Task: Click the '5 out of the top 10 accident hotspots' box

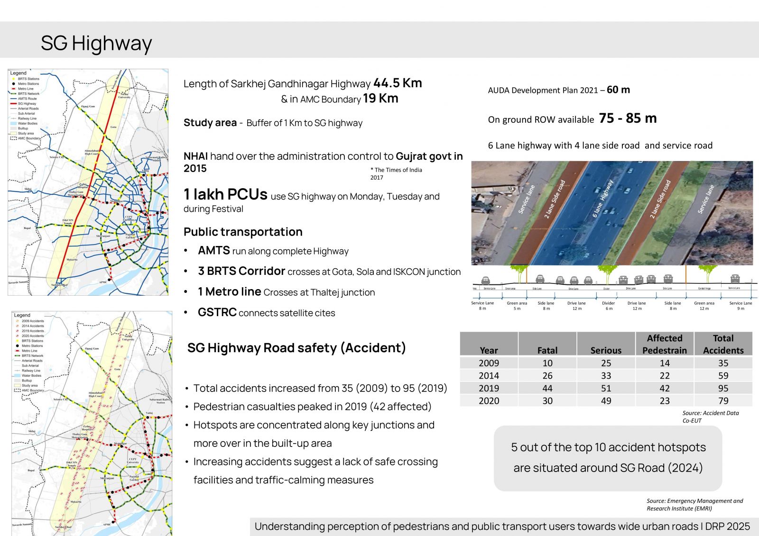Action: [x=608, y=458]
